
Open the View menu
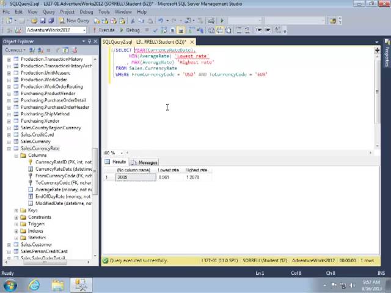pyautogui.click(x=32, y=12)
